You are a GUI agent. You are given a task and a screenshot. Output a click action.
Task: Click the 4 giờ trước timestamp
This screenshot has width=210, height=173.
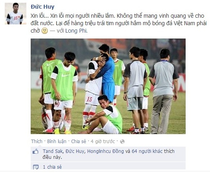tap(103, 142)
